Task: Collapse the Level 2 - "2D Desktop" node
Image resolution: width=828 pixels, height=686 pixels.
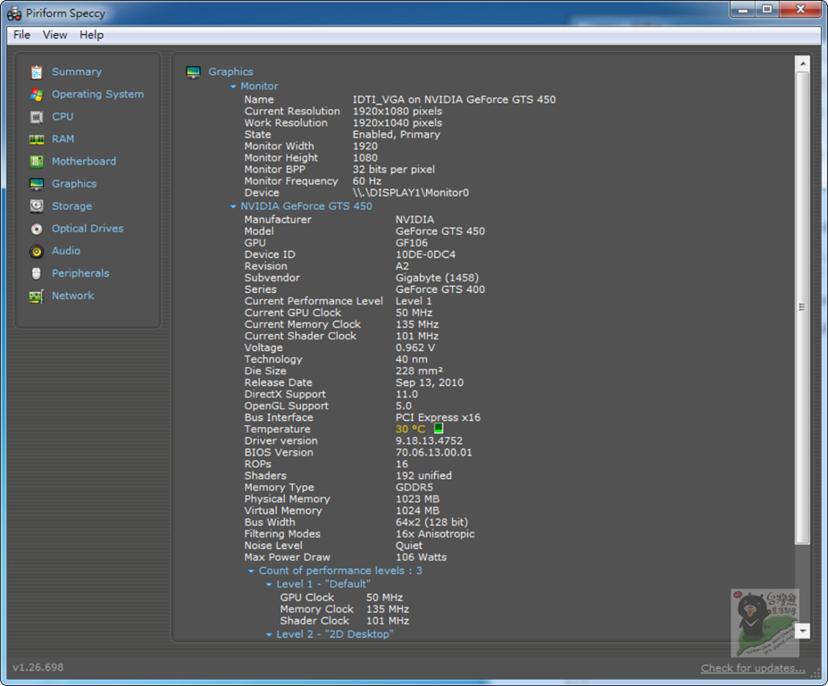Action: tap(269, 634)
